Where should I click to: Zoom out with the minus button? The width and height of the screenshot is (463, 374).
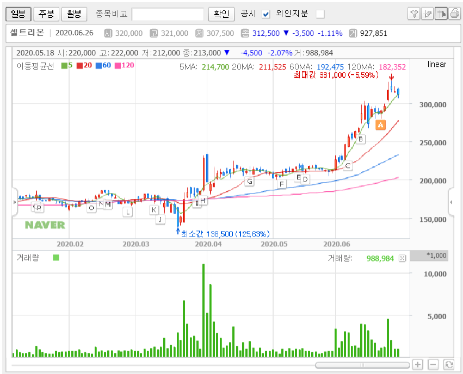(433, 365)
